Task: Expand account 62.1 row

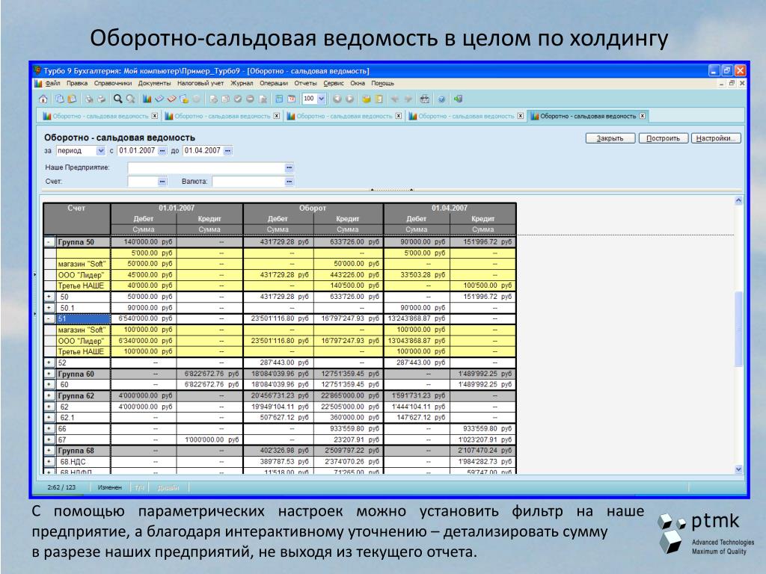Action: tap(49, 418)
